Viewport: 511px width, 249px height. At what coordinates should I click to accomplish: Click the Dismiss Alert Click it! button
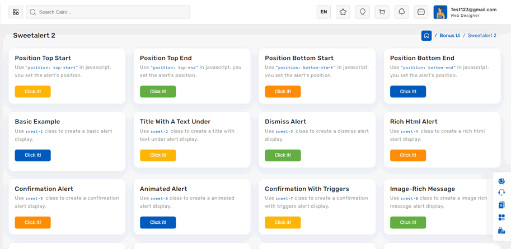(x=283, y=155)
